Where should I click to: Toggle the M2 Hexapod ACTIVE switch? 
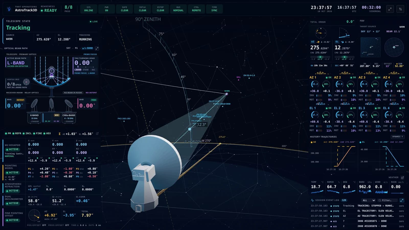point(13,149)
